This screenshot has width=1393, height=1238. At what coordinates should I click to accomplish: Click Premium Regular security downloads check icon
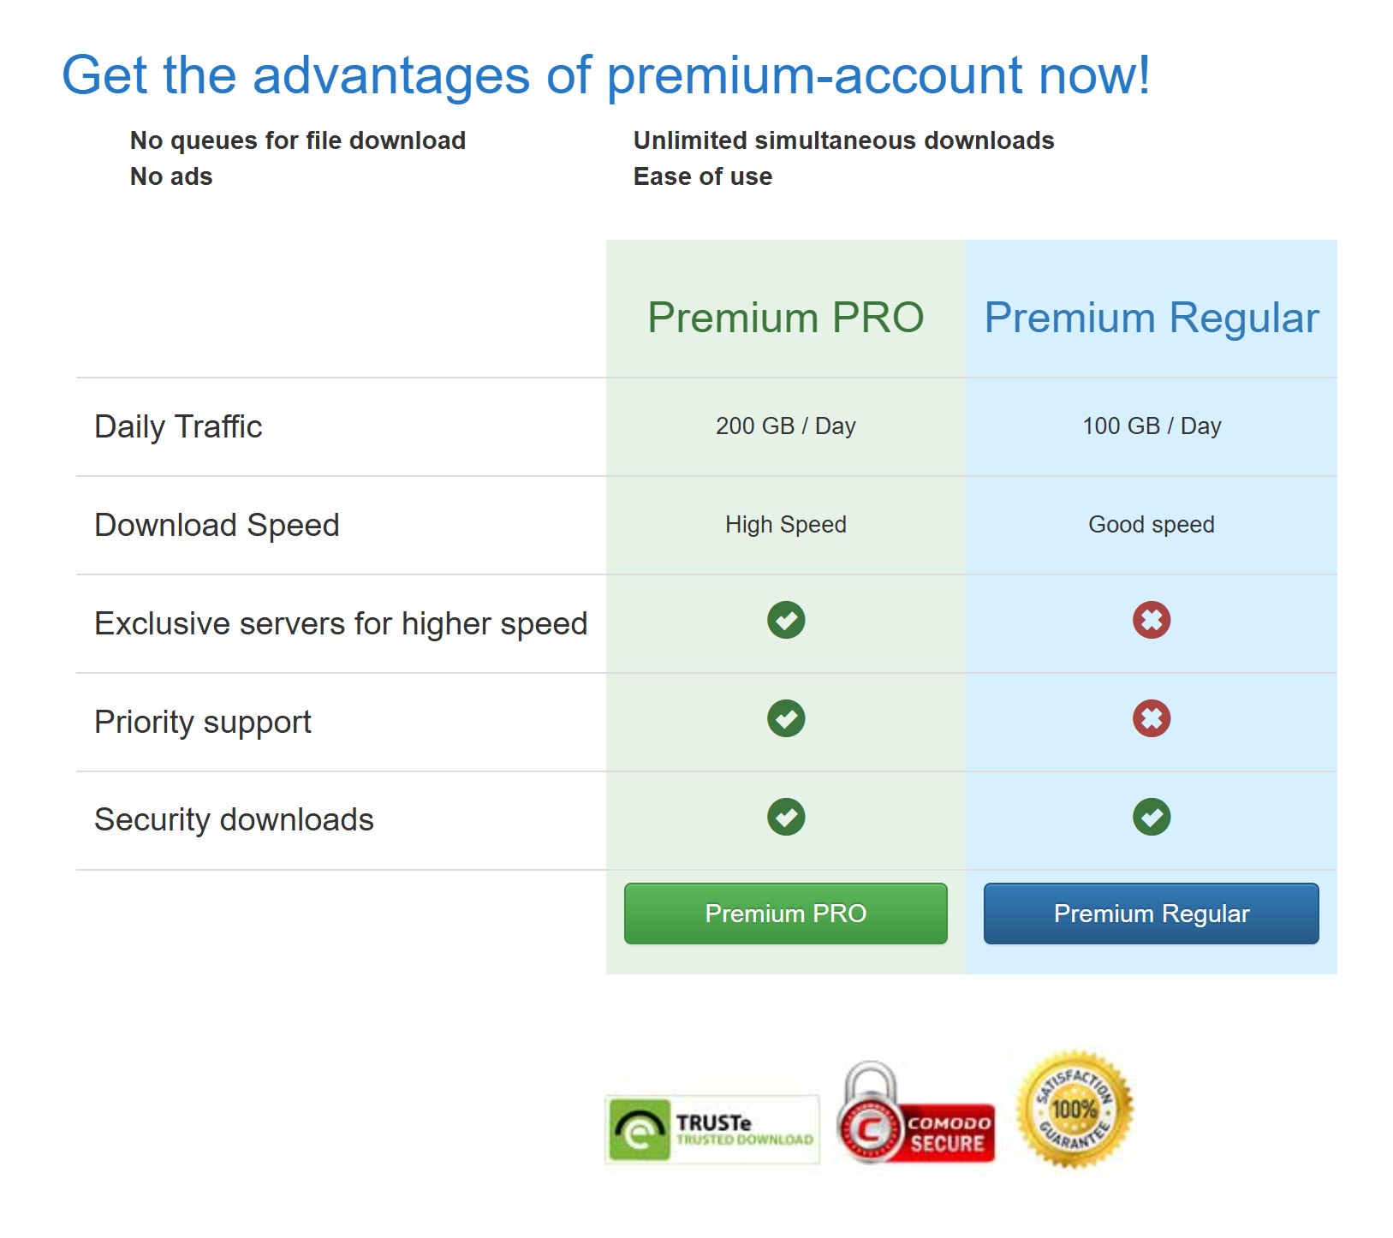tap(1152, 817)
